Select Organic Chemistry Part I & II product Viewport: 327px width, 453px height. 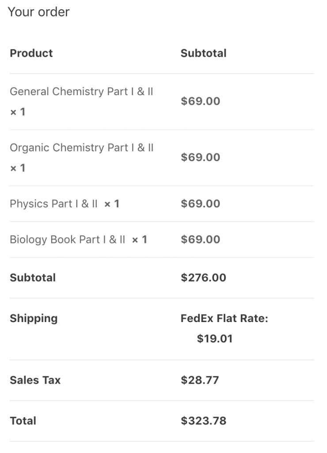tap(82, 148)
